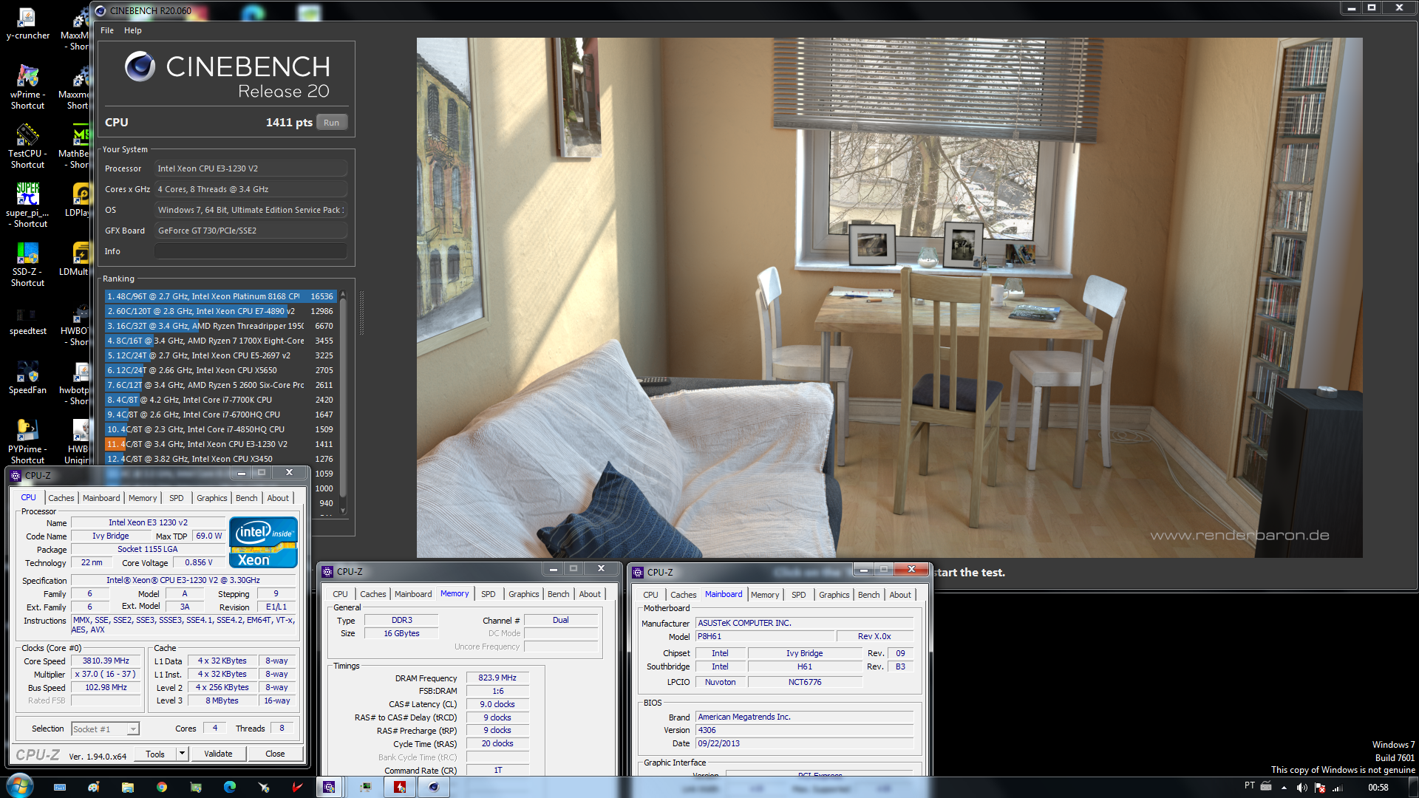Click the BIOS version value 4306
1419x798 pixels.
click(805, 730)
